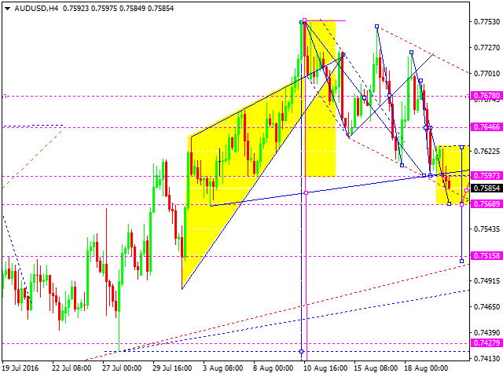
Task: Select the 0.76780 magenta price level label
Action: 486,96
